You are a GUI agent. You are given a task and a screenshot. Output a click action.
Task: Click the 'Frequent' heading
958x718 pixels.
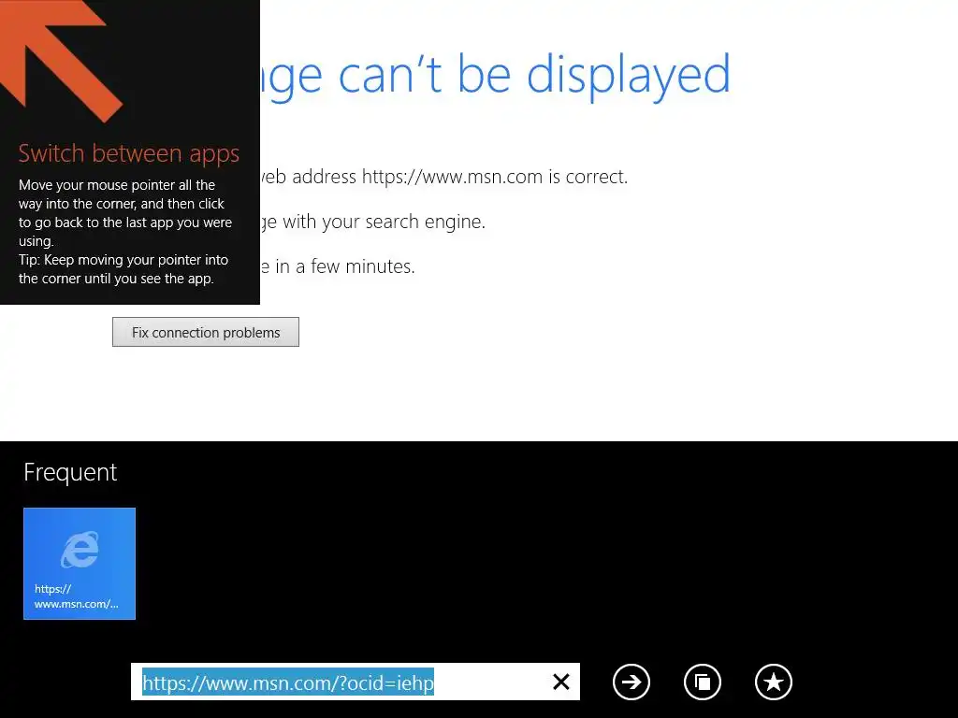pyautogui.click(x=70, y=472)
